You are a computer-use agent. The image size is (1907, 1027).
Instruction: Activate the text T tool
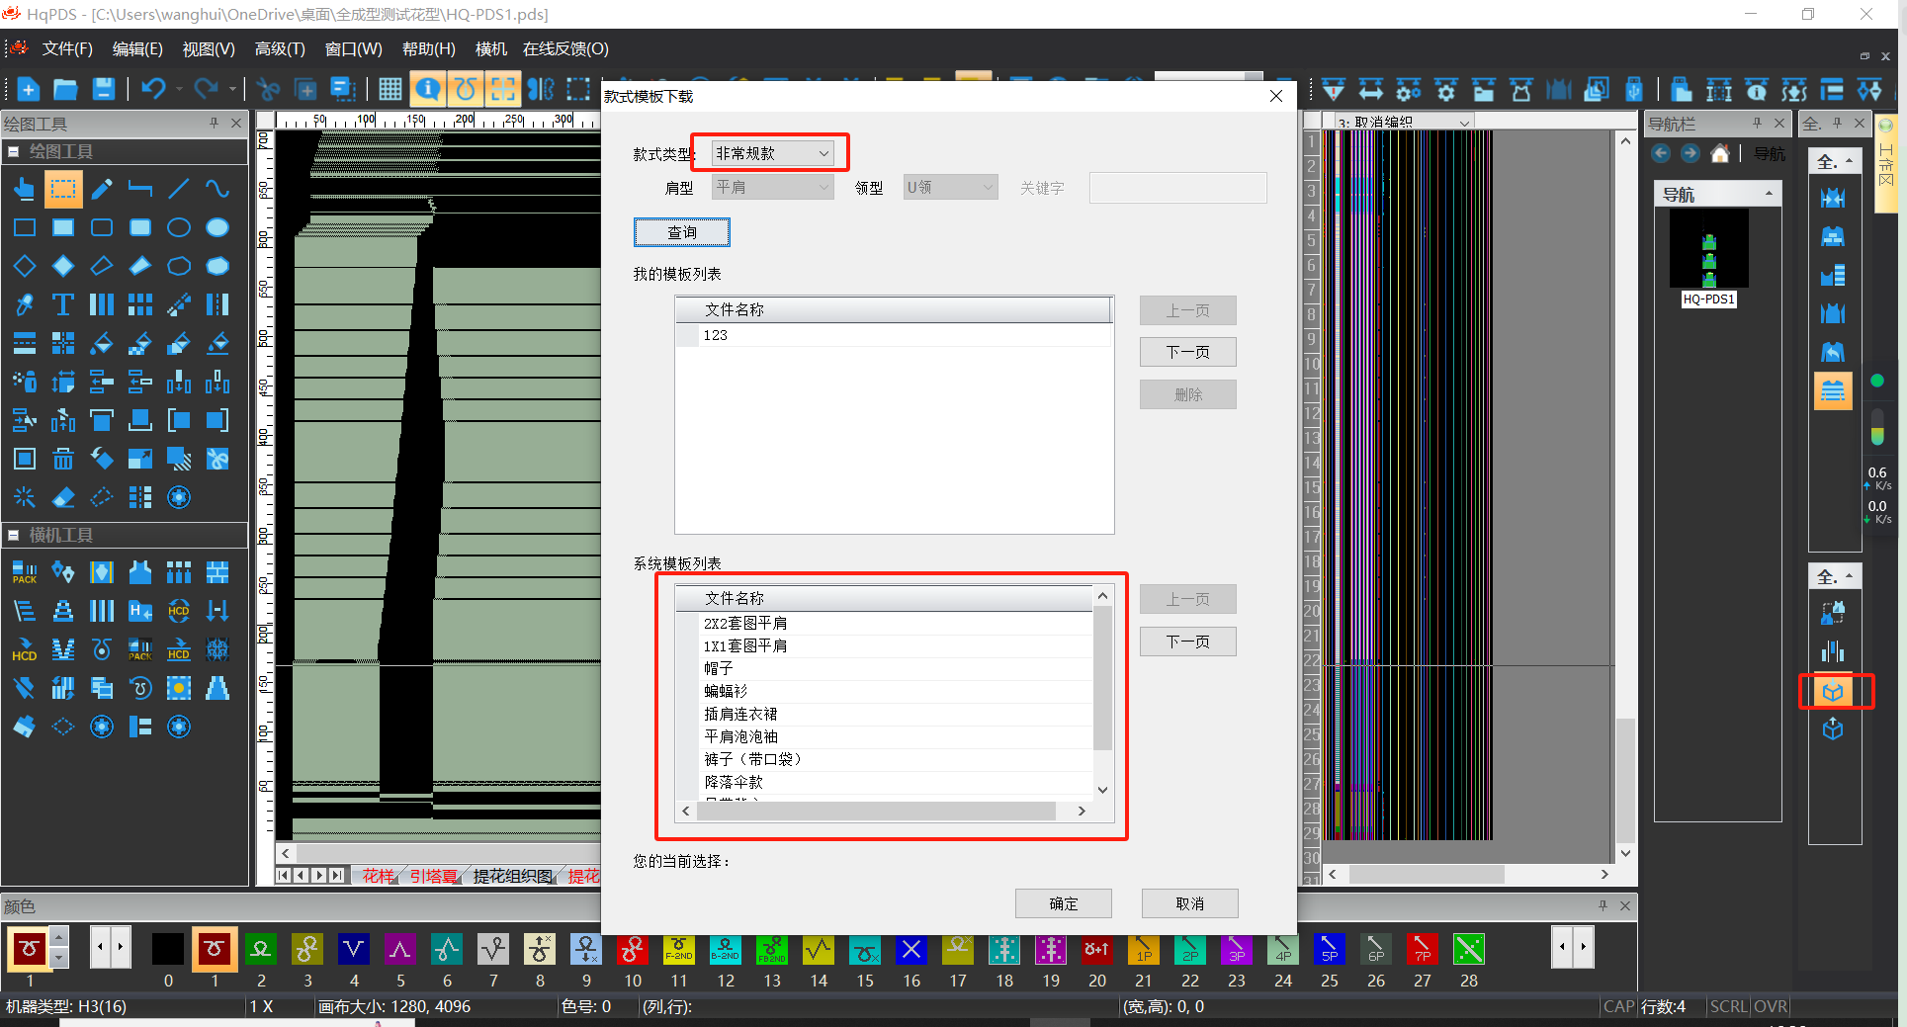[x=63, y=304]
